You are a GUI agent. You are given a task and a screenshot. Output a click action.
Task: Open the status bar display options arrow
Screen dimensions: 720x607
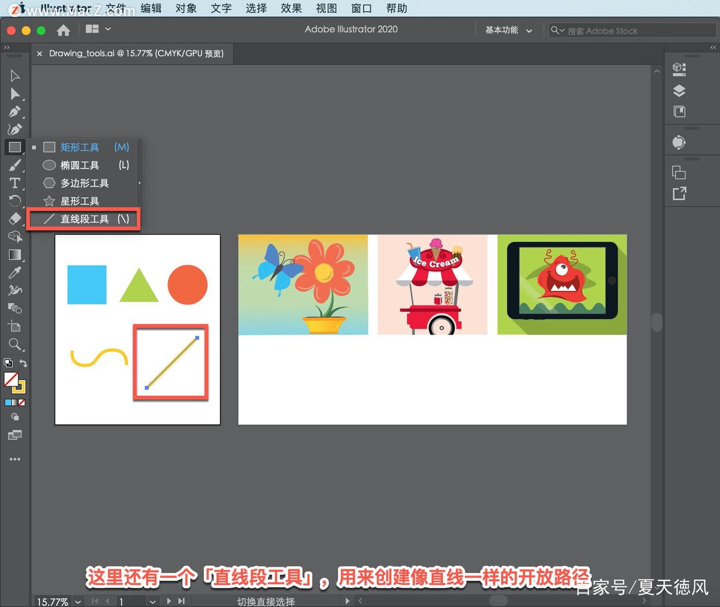[x=347, y=601]
